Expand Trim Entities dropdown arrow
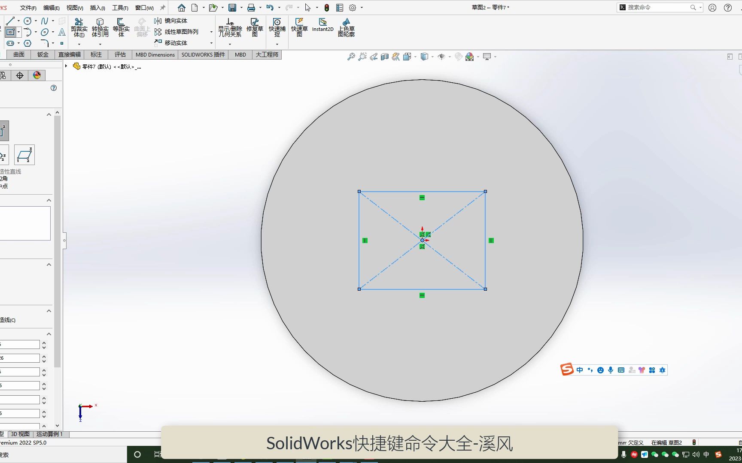The image size is (742, 463). point(79,44)
